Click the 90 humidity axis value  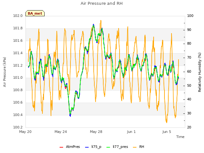tap(189, 30)
